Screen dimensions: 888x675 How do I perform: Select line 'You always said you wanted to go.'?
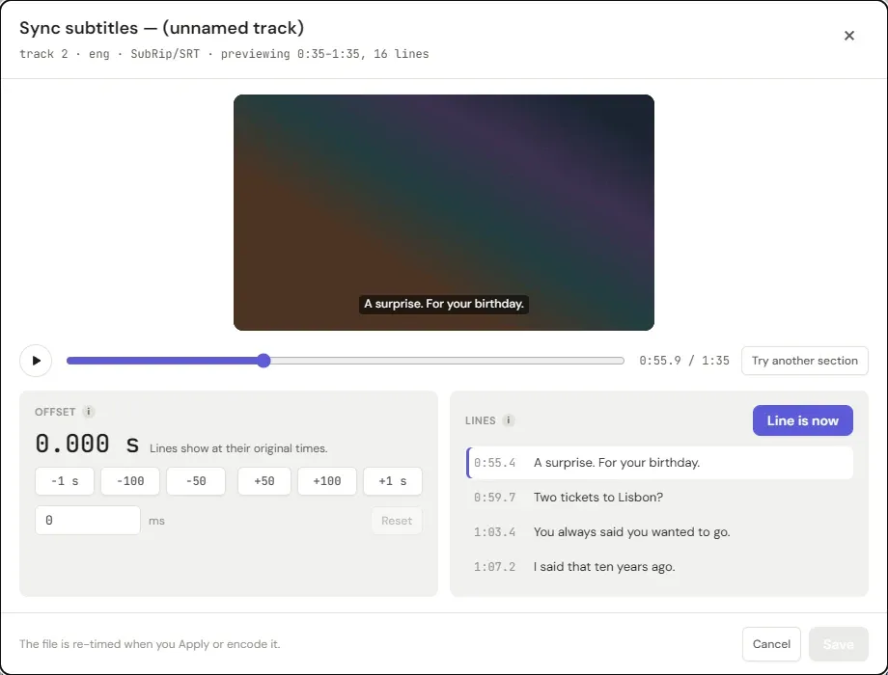660,532
